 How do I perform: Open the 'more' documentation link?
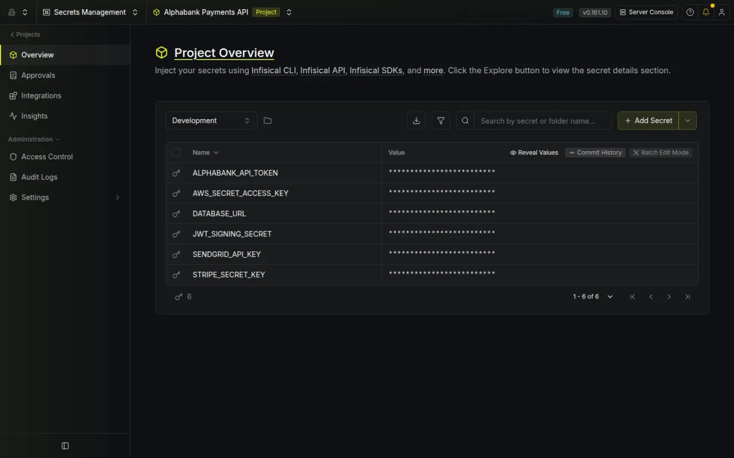(x=434, y=70)
